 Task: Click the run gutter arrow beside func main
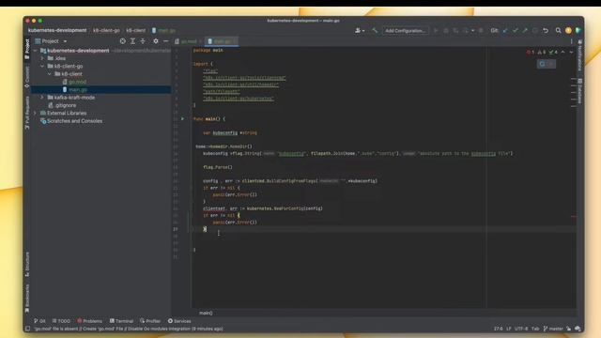(182, 119)
